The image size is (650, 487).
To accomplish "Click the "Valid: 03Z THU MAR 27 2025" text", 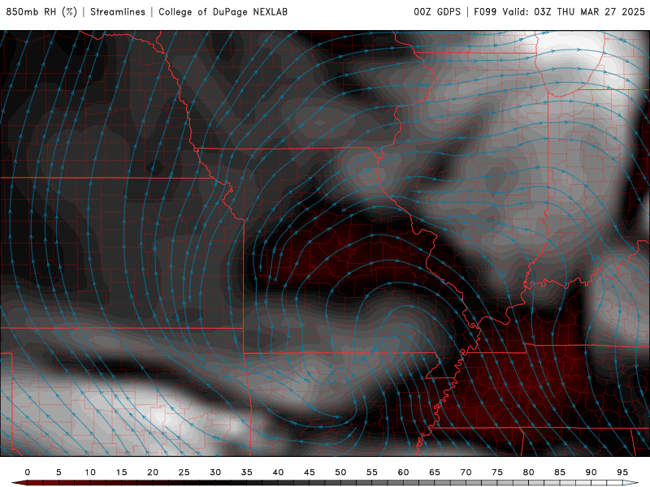I will click(x=574, y=12).
